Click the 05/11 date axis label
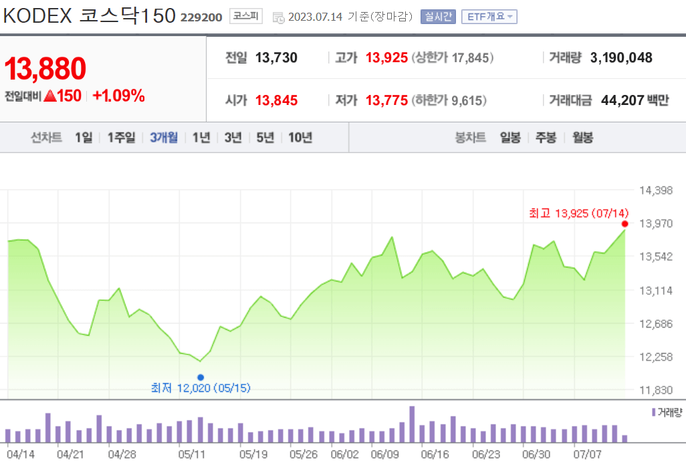The height and width of the screenshot is (464, 686). [x=192, y=455]
